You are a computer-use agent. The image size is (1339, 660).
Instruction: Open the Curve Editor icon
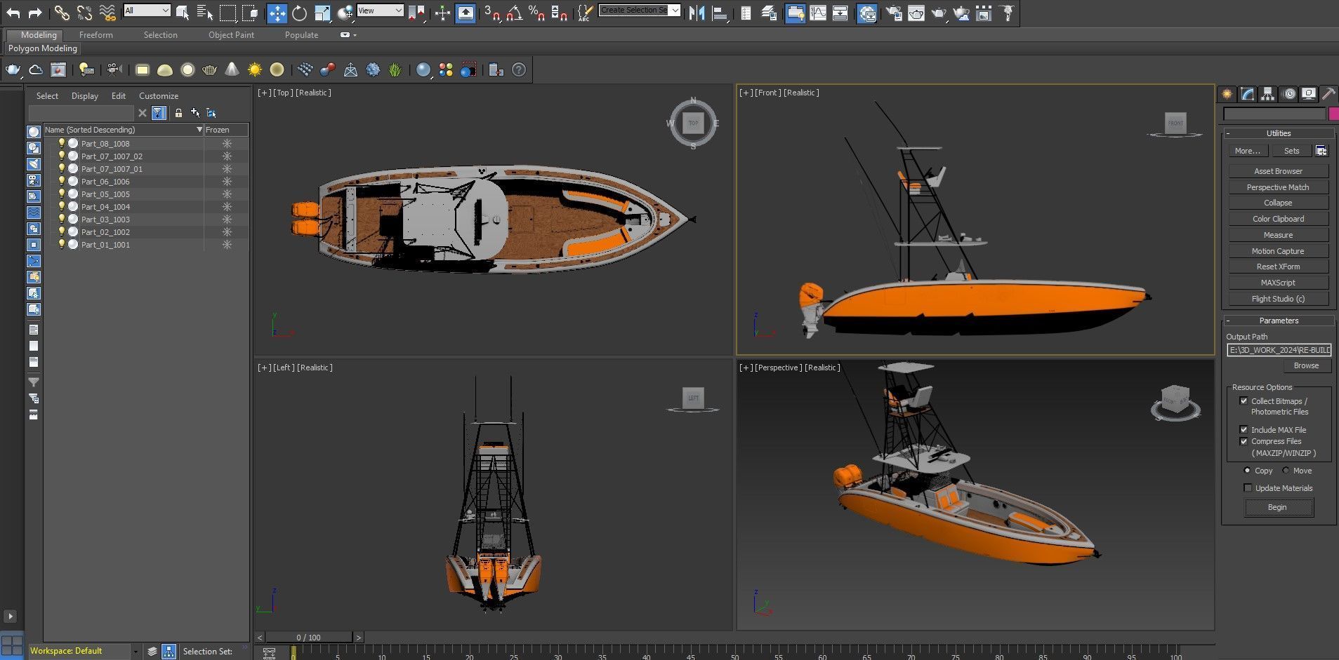click(x=818, y=13)
